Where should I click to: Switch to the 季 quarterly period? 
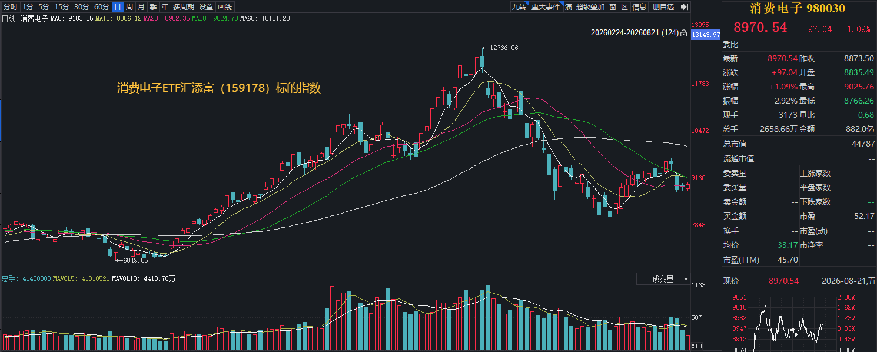coord(153,7)
